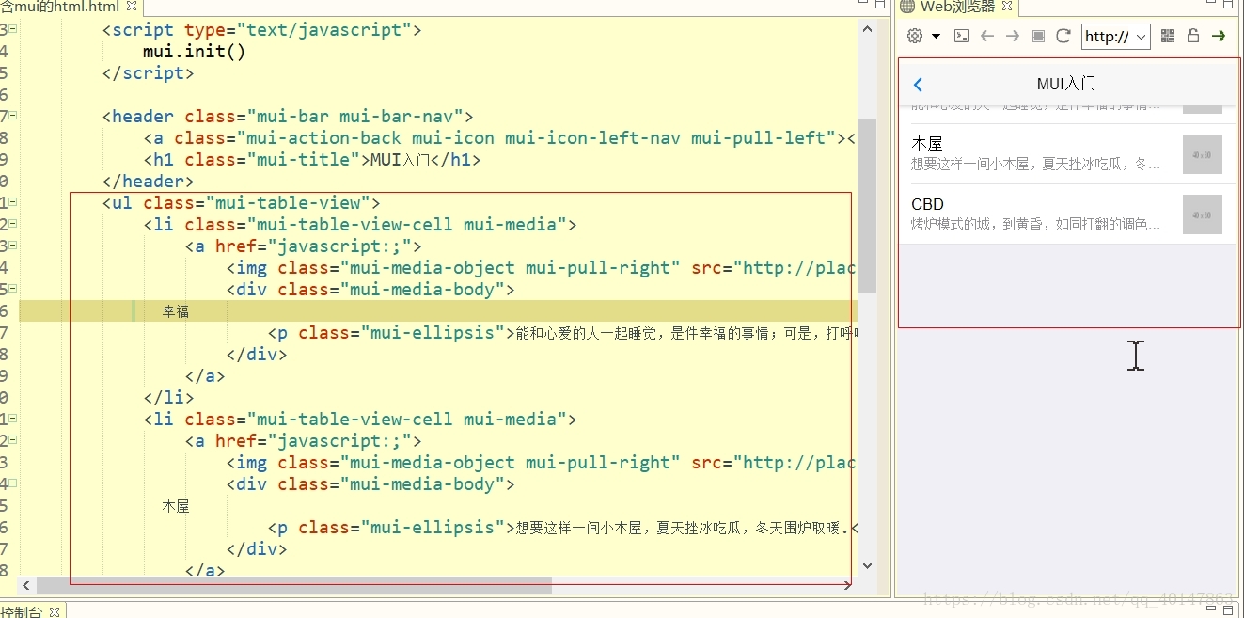This screenshot has width=1244, height=618.
Task: Close the Web浏览器 tab
Action: click(x=1007, y=7)
